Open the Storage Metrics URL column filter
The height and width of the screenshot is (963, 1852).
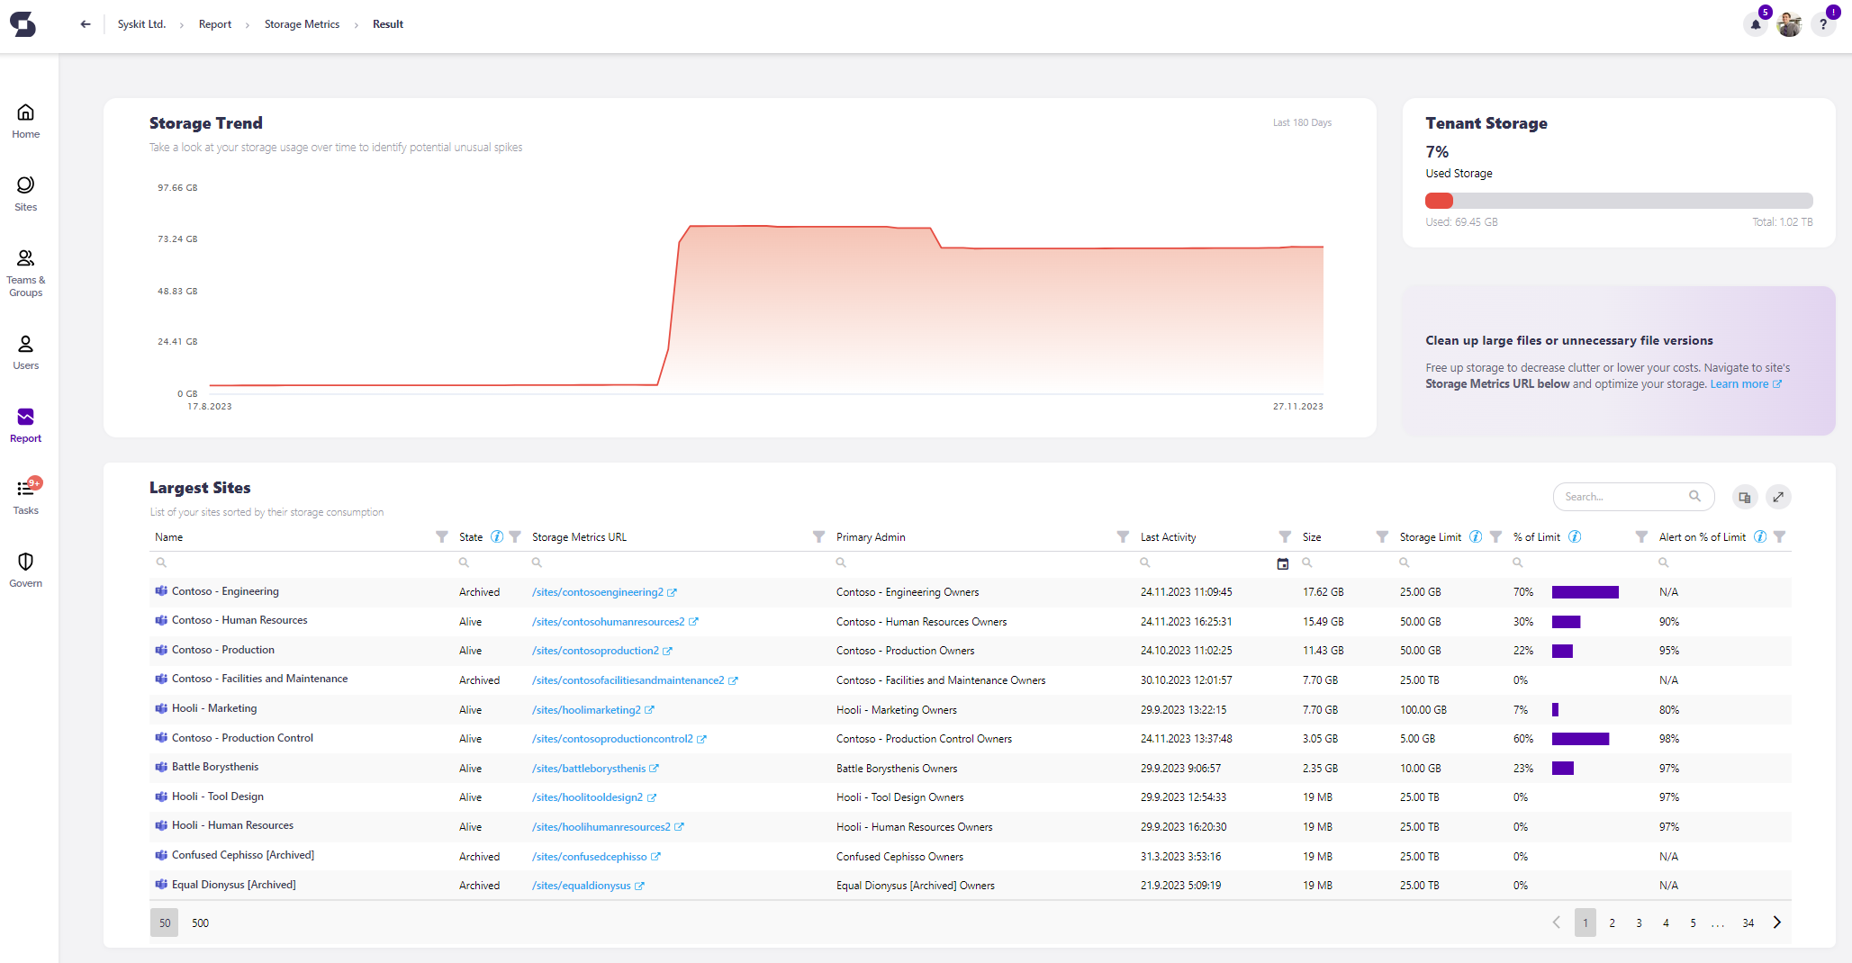[818, 537]
